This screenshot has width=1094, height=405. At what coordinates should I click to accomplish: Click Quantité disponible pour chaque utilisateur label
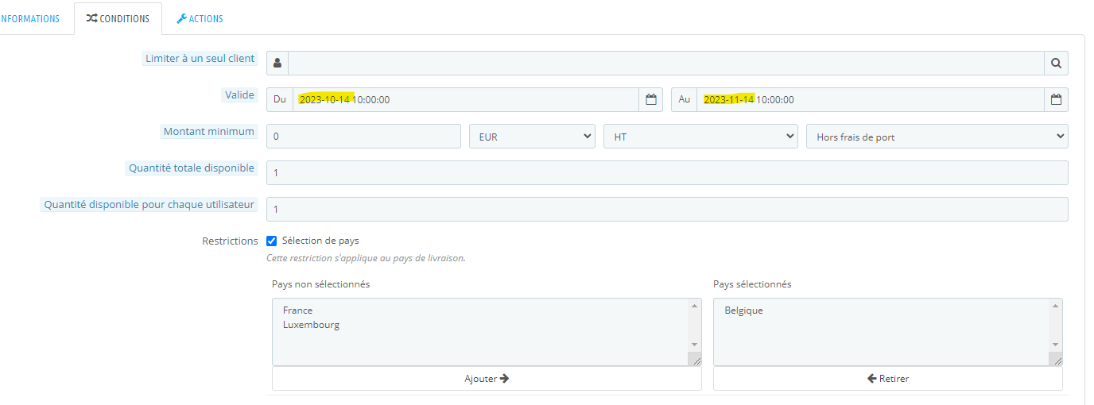point(149,204)
